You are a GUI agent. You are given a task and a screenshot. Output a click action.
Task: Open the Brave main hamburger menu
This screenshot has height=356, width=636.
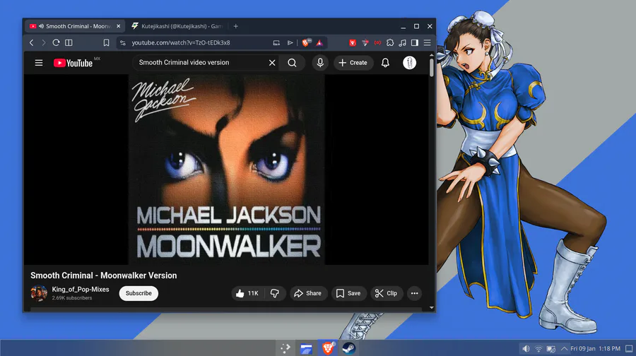pyautogui.click(x=427, y=42)
